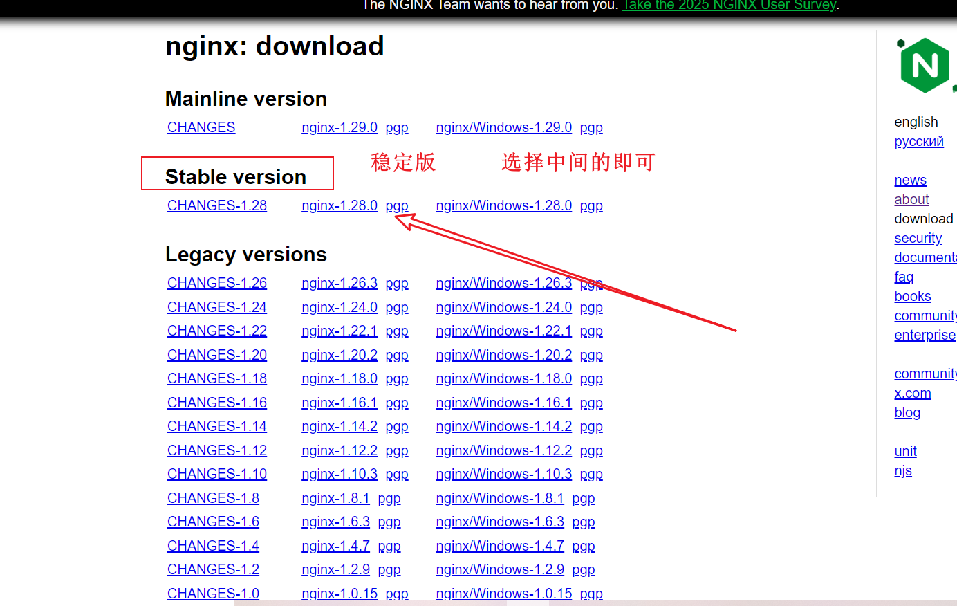Screen dimensions: 957x606
Task: Open CHANGES-1.14 link
Action: point(217,426)
